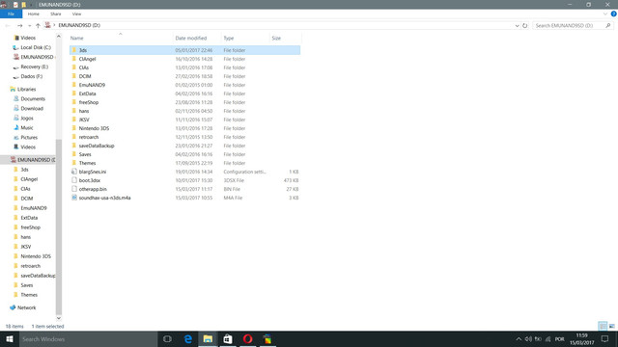Viewport: 618px width, 347px height.
Task: Open freeShop folder in navigation tree
Action: (28, 227)
